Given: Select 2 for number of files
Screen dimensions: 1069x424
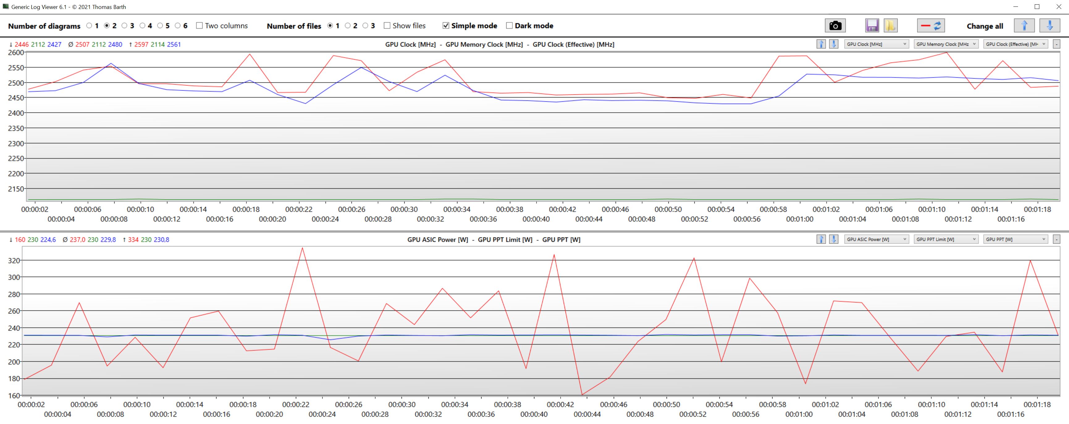Looking at the screenshot, I should pyautogui.click(x=348, y=26).
